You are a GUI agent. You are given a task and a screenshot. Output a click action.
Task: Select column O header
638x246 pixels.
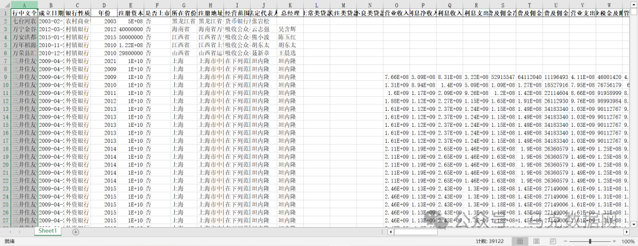point(396,5)
